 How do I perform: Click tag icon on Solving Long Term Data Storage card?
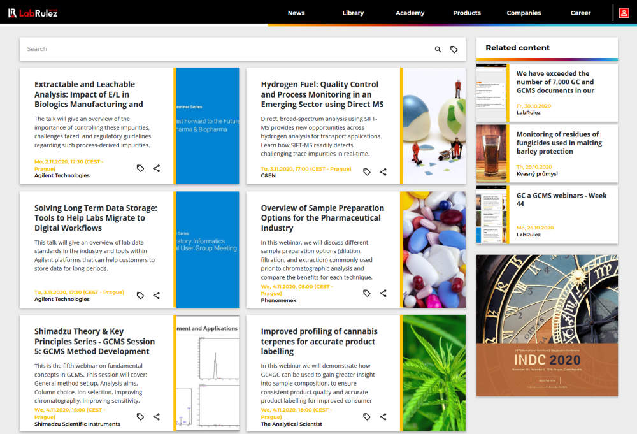(140, 296)
